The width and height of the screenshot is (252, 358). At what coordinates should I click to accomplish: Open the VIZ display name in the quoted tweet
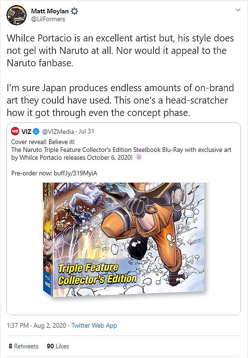coord(27,132)
